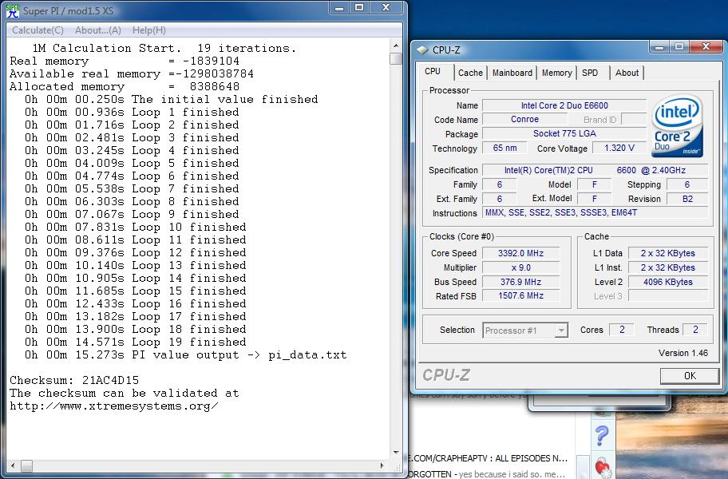
Task: Click the OK button in CPU-Z
Action: pyautogui.click(x=690, y=376)
